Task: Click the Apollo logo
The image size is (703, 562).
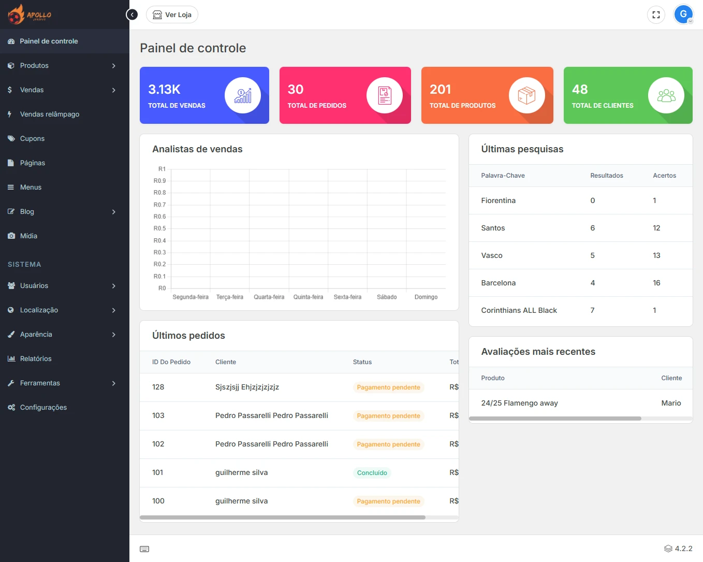Action: (x=30, y=15)
